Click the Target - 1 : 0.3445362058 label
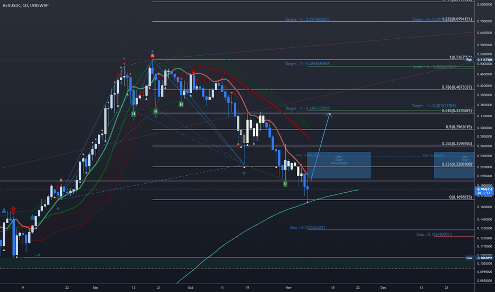 click(x=307, y=108)
